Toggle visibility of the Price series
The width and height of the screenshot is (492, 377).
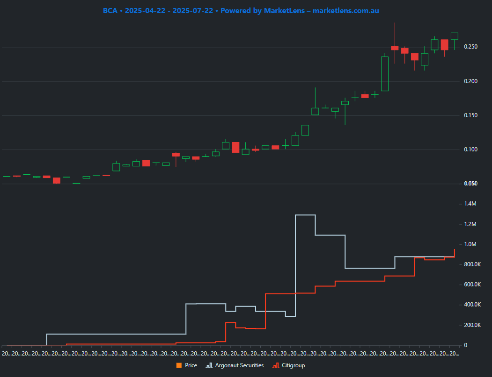187,365
